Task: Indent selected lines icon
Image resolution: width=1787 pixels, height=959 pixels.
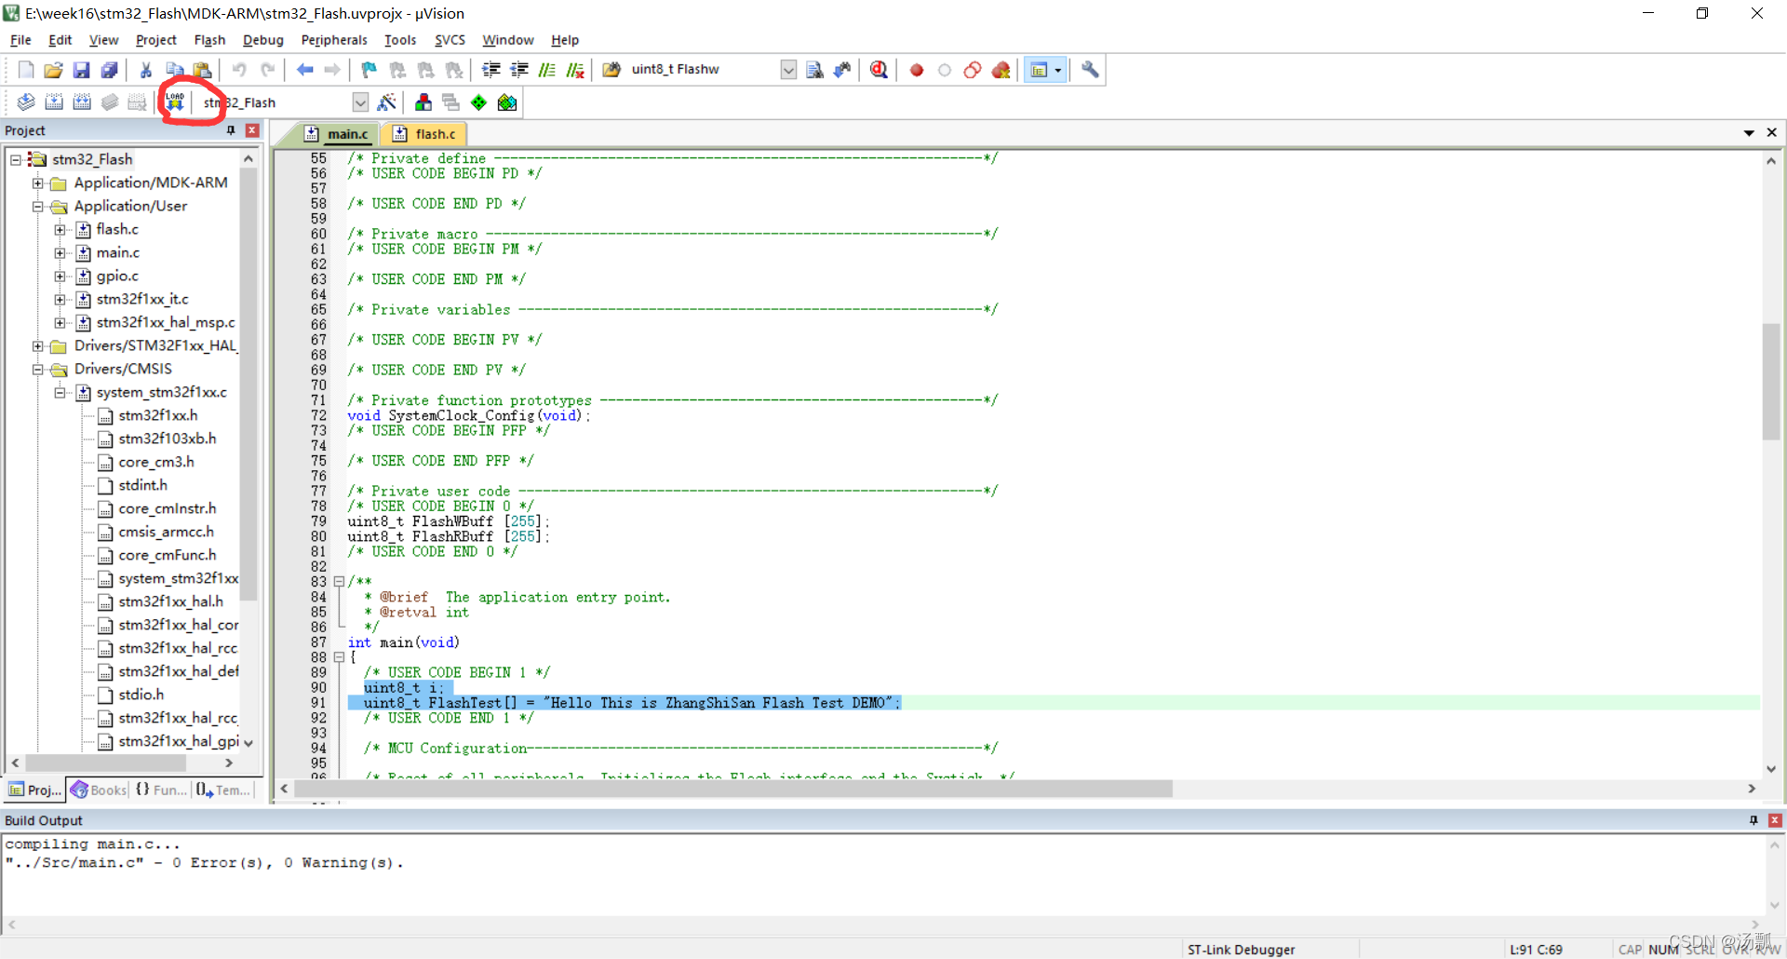Action: point(491,70)
